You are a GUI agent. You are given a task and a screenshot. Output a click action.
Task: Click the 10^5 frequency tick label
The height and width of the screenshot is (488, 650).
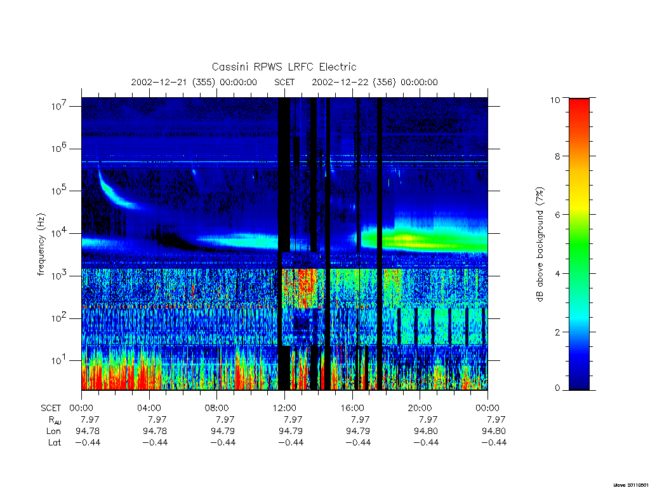coord(60,191)
